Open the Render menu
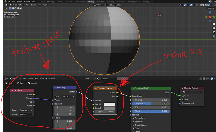 tap(19, 1)
